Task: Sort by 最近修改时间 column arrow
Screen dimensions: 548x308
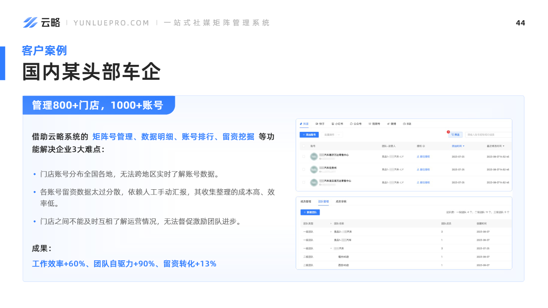Action: (504, 146)
